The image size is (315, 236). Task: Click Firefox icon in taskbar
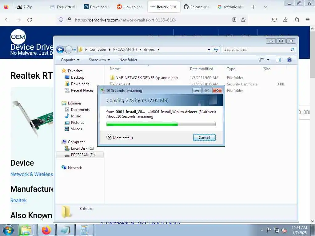[46, 230]
